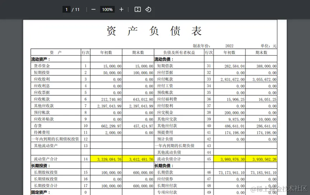Click the 应交税金 年初数 value 200,000.00
Viewport: 310px width, 195px height.
point(234,113)
